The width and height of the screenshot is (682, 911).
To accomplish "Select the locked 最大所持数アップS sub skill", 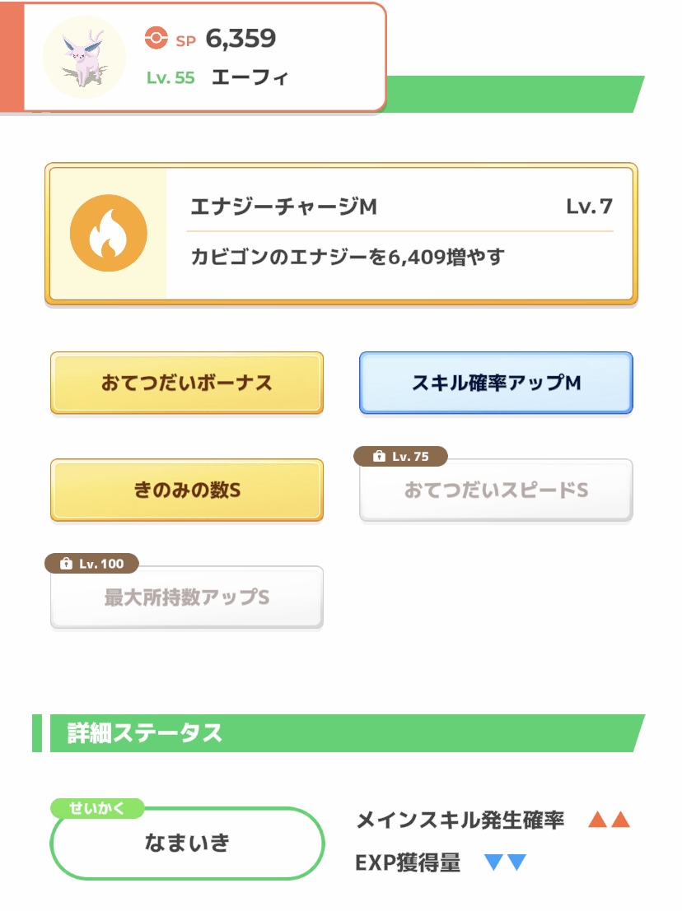I will (x=187, y=597).
